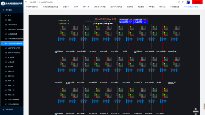Click the user avatar icon

[188, 2]
